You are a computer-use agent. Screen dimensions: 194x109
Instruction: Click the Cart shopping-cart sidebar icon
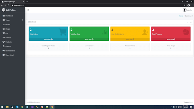4,33
